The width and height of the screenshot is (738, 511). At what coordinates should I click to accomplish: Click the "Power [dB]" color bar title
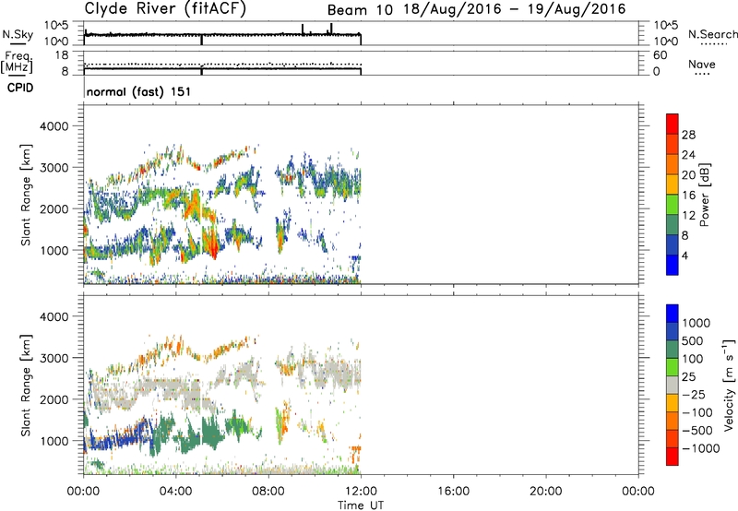tap(704, 195)
